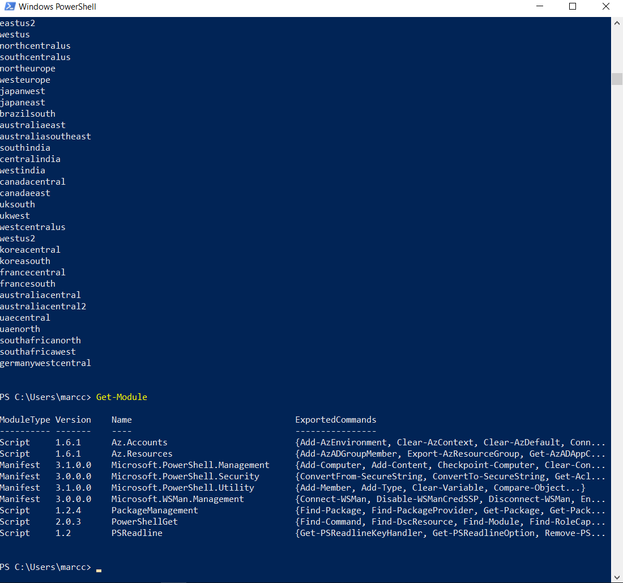Select the PackageManagement version 1.2.4 text
The width and height of the screenshot is (623, 583).
(68, 510)
